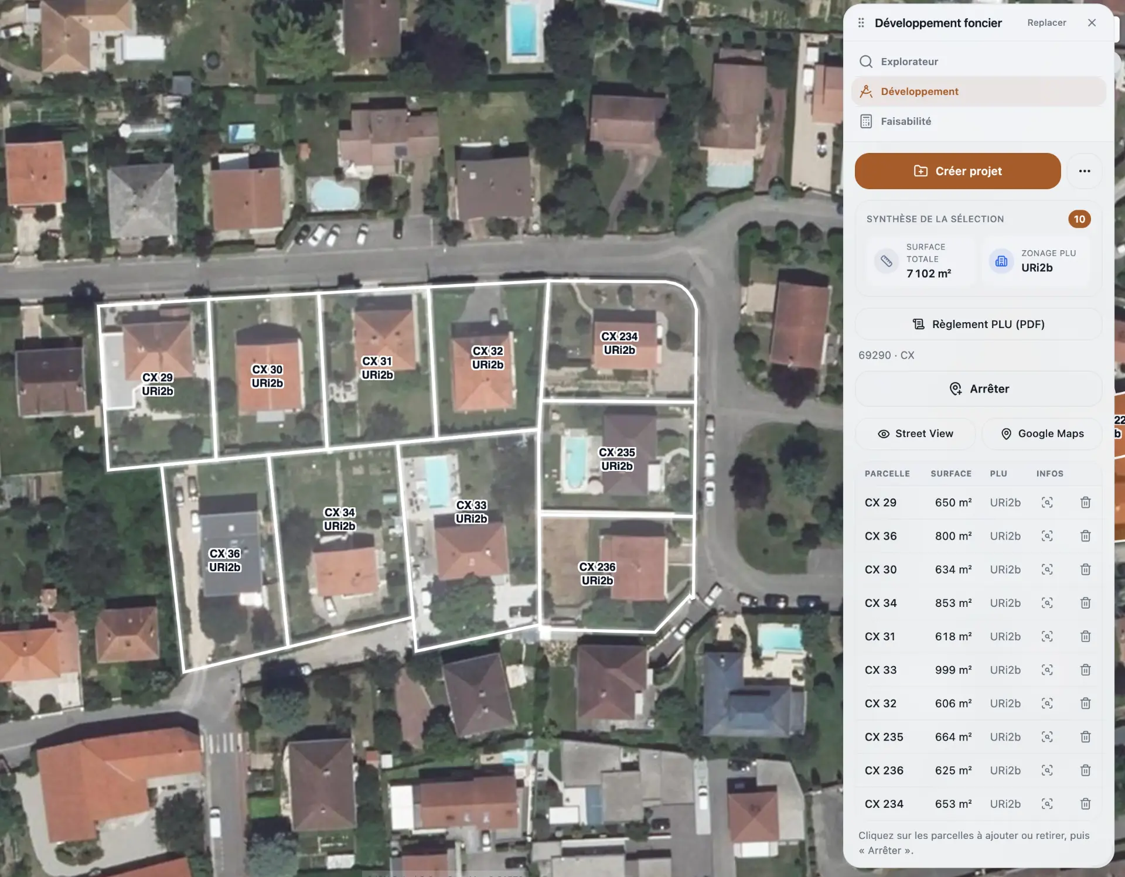Open the three-dots more options menu
The width and height of the screenshot is (1125, 877).
tap(1085, 171)
